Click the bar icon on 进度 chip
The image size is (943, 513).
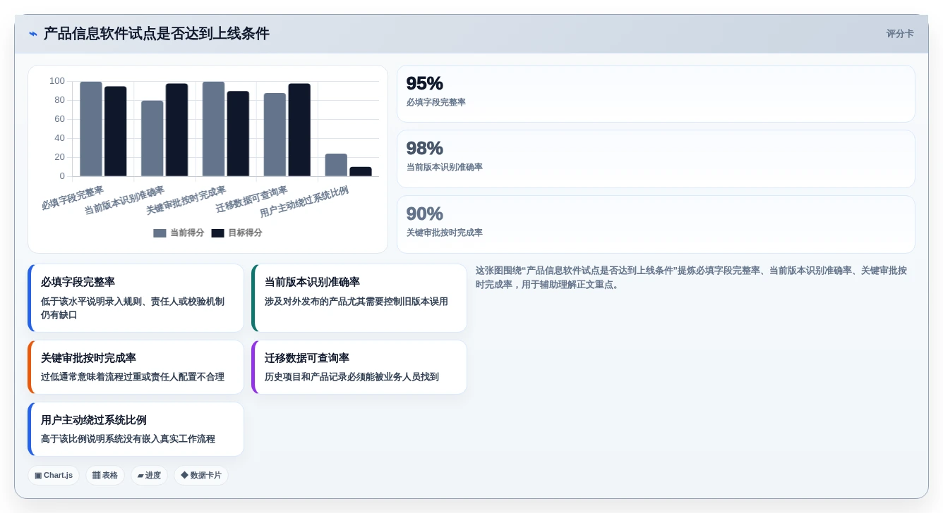tap(140, 476)
